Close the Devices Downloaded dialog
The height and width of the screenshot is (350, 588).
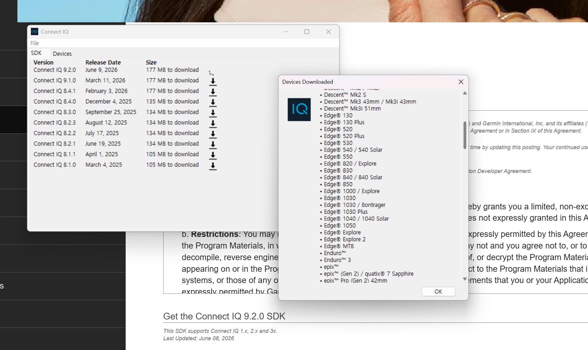[461, 82]
